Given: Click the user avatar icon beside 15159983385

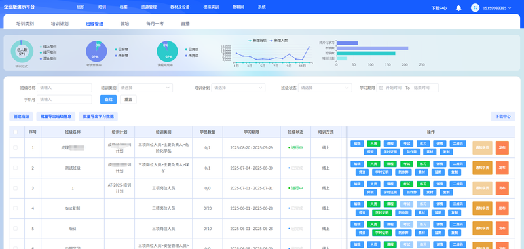Looking at the screenshot, I should pos(475,8).
